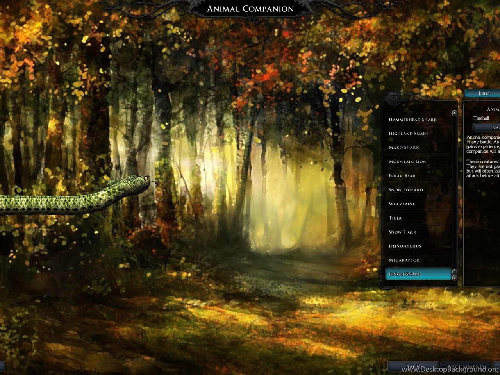Open the Info tab
This screenshot has height=375, width=500.
pos(483,93)
